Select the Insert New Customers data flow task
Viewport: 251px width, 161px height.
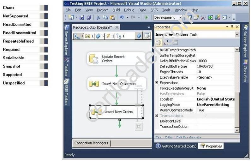pos(117,84)
